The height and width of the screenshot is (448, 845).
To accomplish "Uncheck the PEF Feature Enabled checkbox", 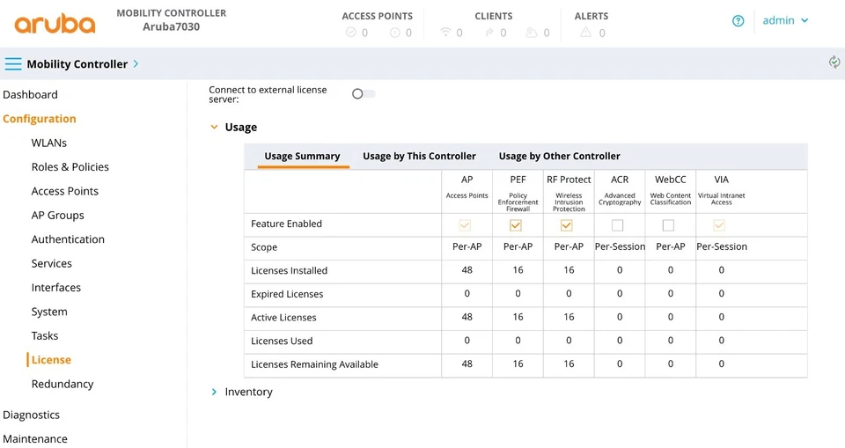I will click(516, 225).
